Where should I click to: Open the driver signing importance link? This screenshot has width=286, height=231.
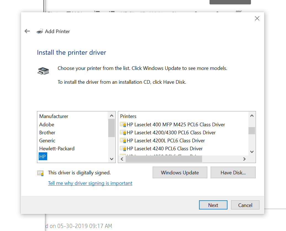coord(90,183)
